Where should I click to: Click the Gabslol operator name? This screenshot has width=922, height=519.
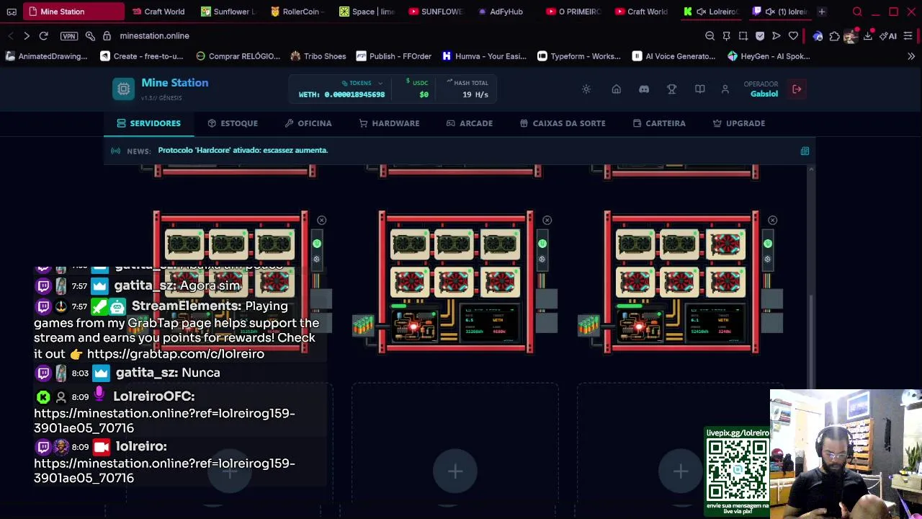coord(764,94)
